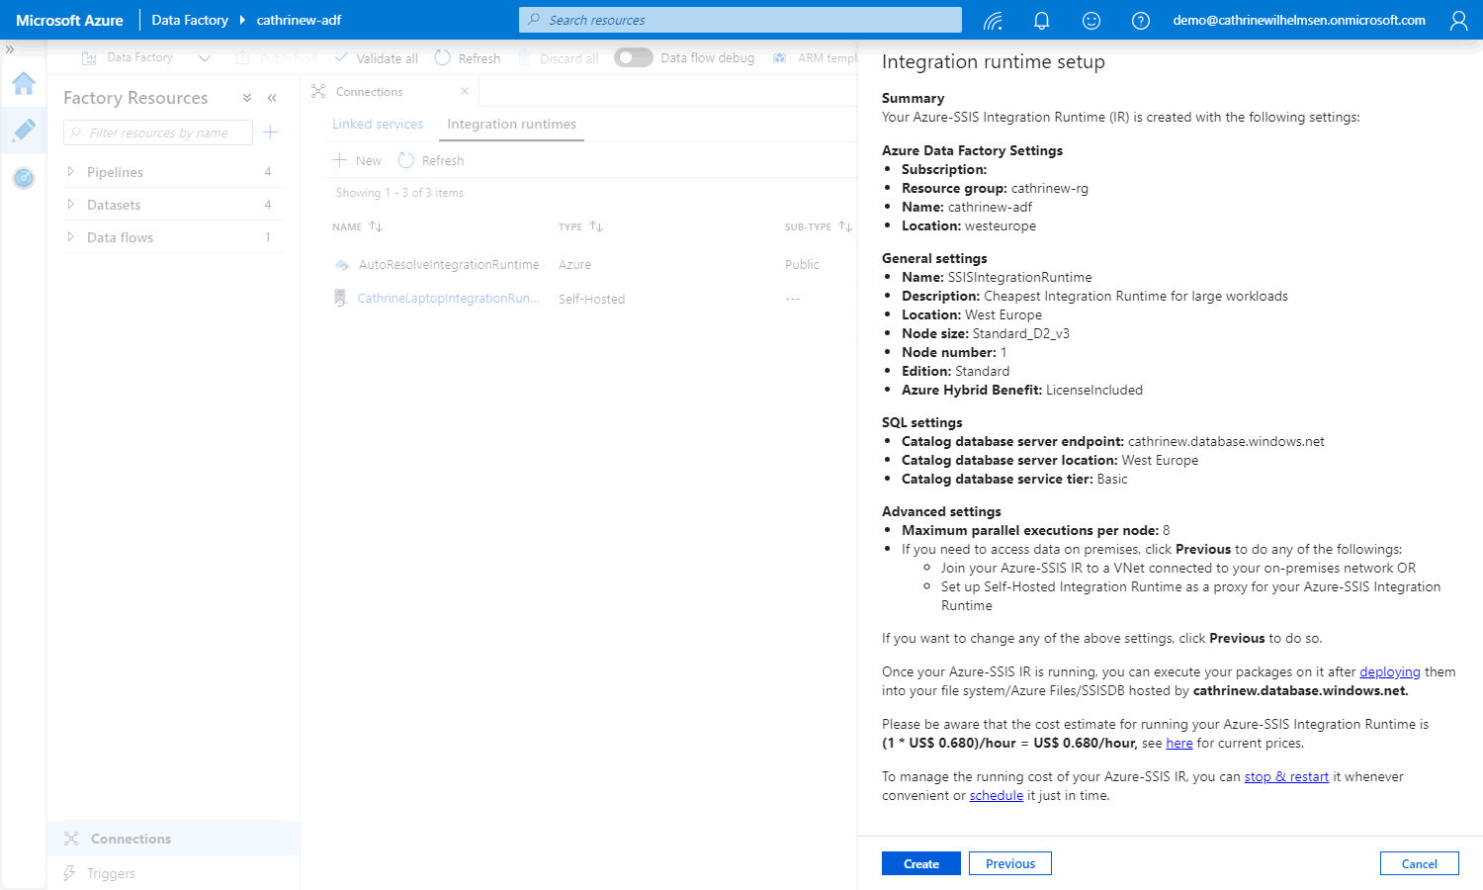Open the Monitor gauge icon
Viewport: 1483px width, 890px height.
point(24,178)
